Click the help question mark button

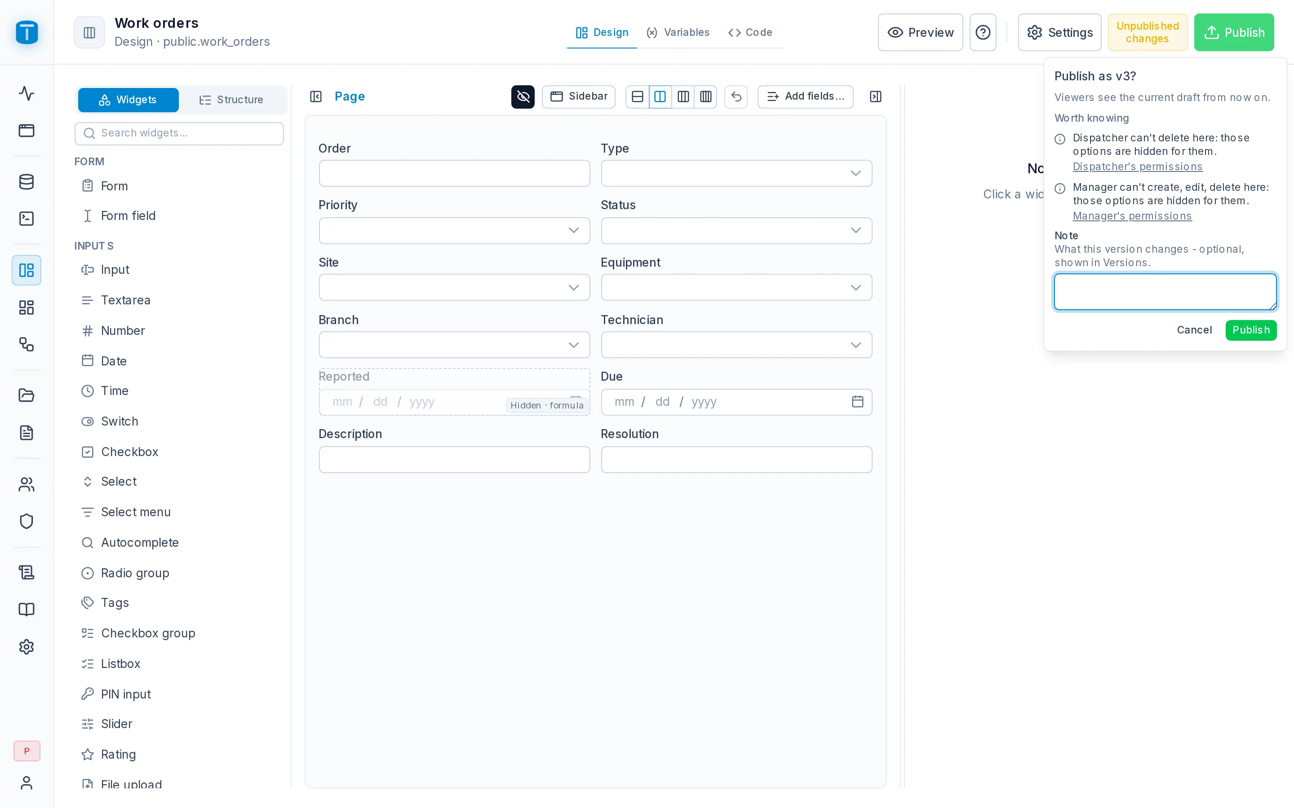[983, 33]
